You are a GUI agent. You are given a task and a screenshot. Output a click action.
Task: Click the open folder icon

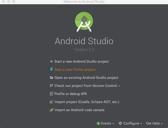coord(51,78)
